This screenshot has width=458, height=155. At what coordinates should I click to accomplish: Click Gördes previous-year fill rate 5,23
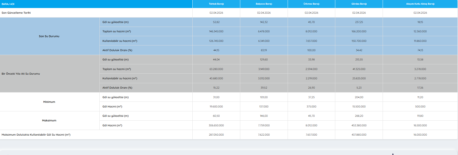[x=359, y=88]
